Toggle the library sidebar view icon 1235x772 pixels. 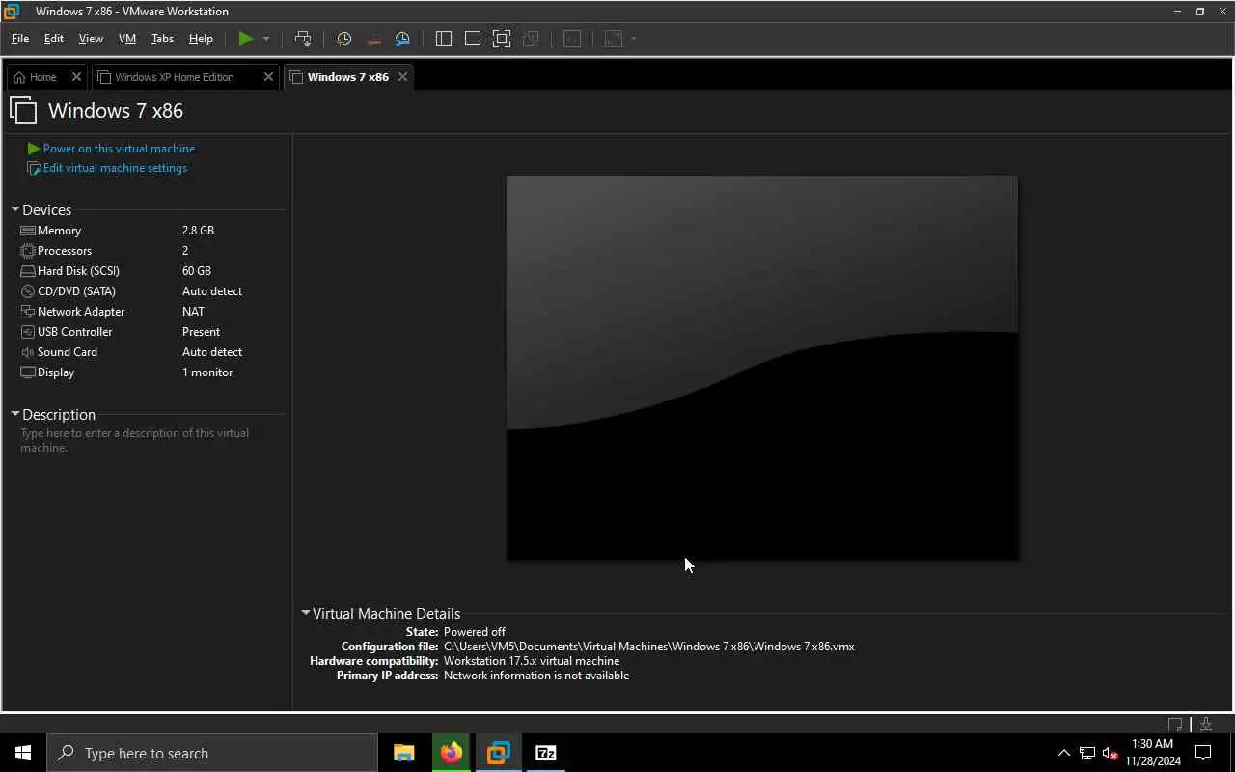pyautogui.click(x=444, y=39)
